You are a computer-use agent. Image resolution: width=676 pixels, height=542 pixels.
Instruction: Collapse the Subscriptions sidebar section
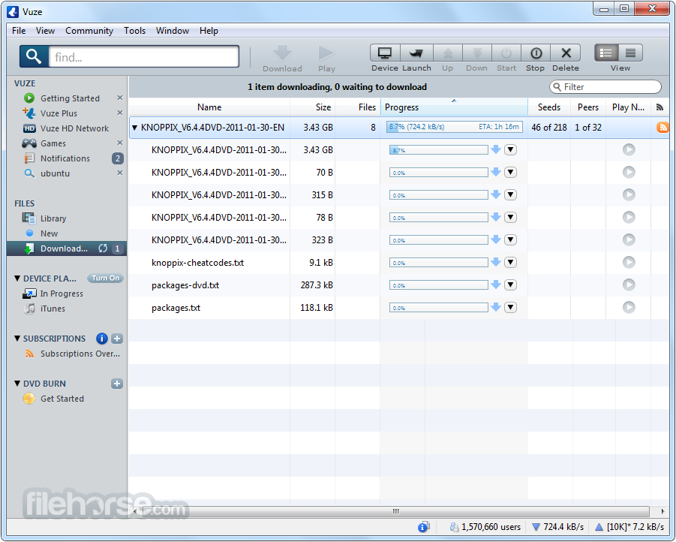pyautogui.click(x=17, y=339)
